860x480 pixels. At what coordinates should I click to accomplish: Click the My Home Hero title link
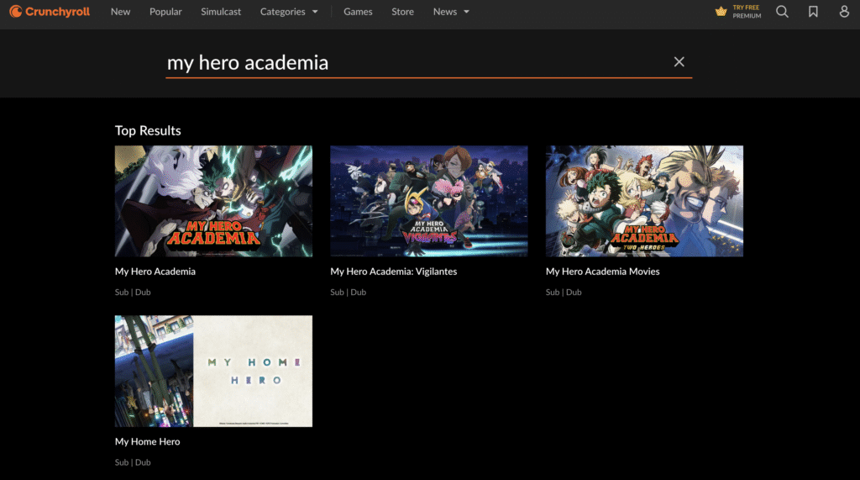147,441
